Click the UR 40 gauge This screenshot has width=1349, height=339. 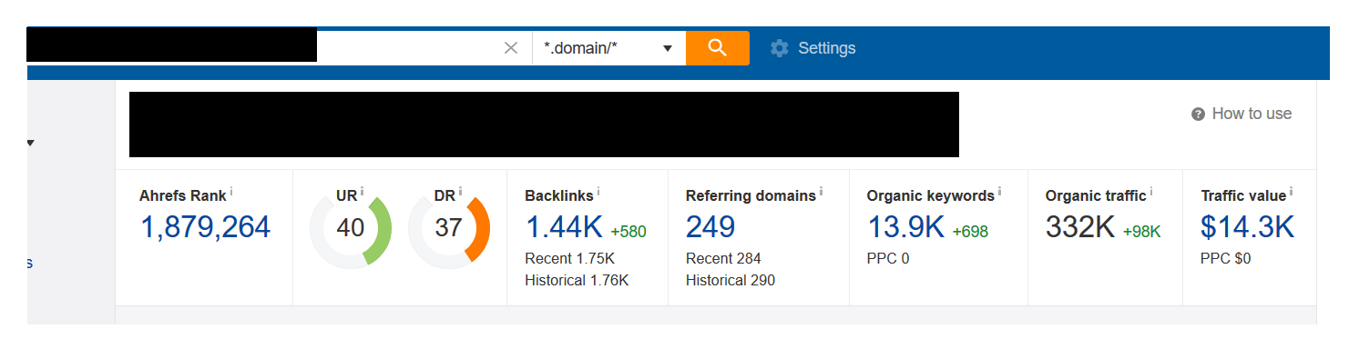point(351,228)
